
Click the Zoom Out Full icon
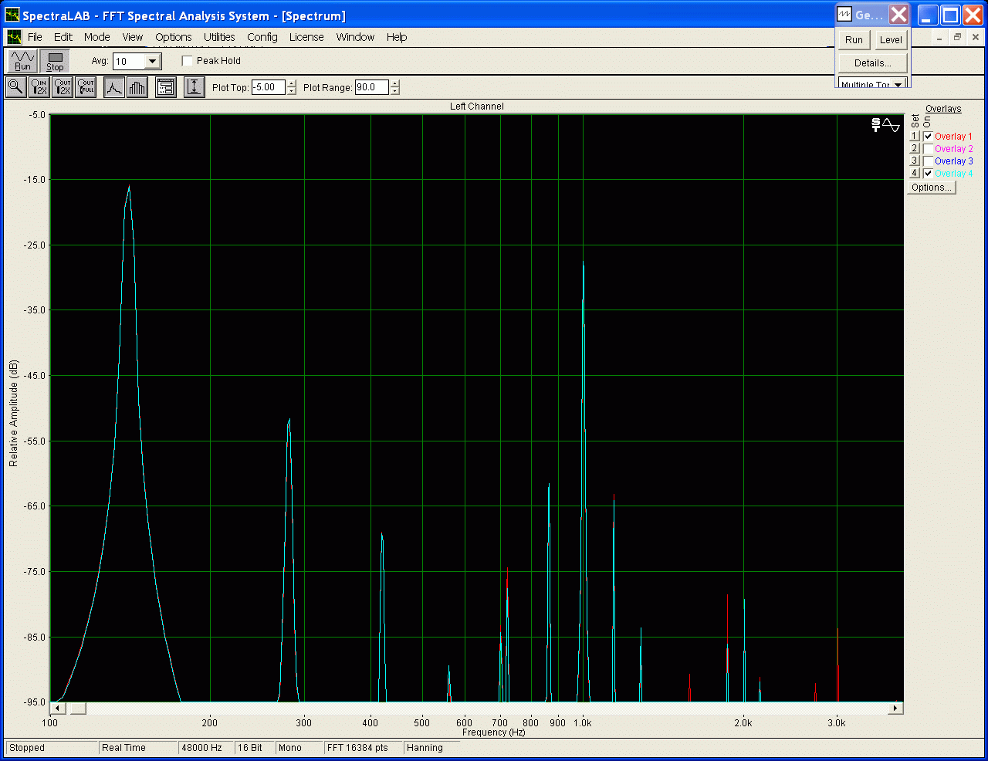[86, 87]
